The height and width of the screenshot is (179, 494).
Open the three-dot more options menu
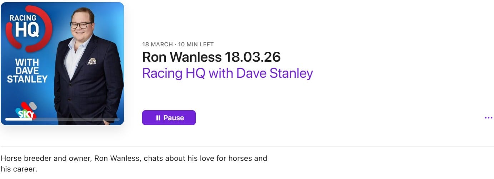pyautogui.click(x=488, y=118)
